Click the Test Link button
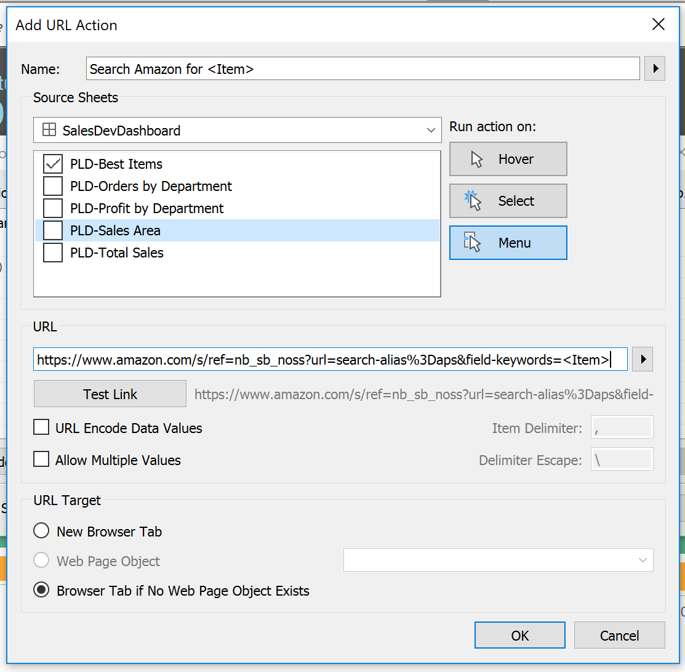This screenshot has height=672, width=685. click(x=110, y=394)
